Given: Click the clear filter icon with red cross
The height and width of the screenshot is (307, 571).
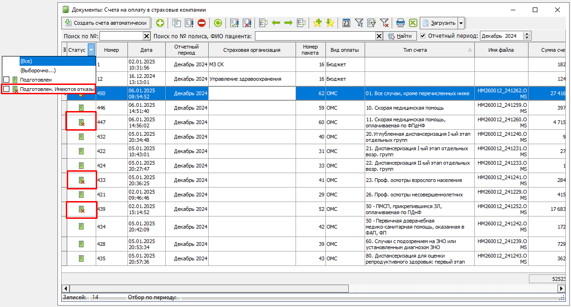Looking at the screenshot, I should pos(384,23).
